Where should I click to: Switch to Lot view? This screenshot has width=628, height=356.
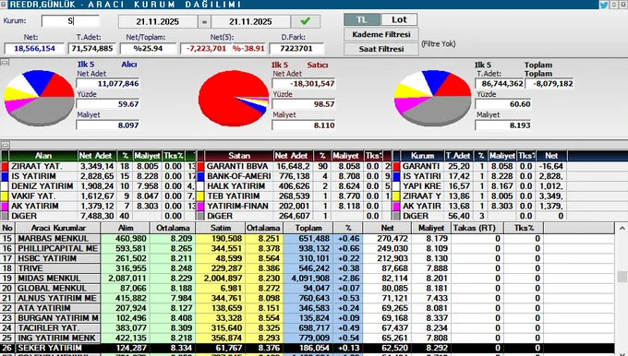[399, 19]
